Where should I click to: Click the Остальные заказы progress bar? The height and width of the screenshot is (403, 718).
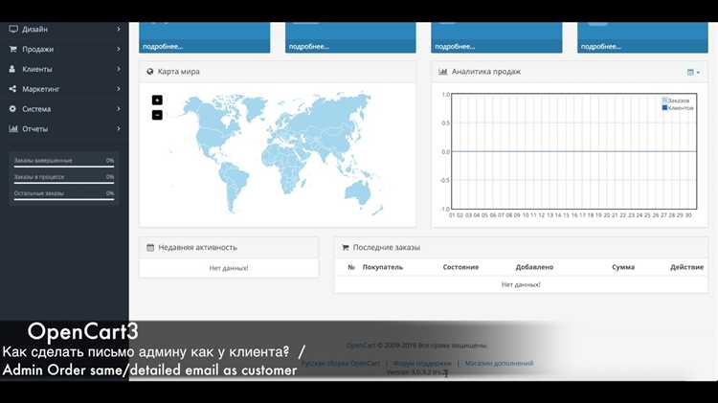tap(63, 199)
